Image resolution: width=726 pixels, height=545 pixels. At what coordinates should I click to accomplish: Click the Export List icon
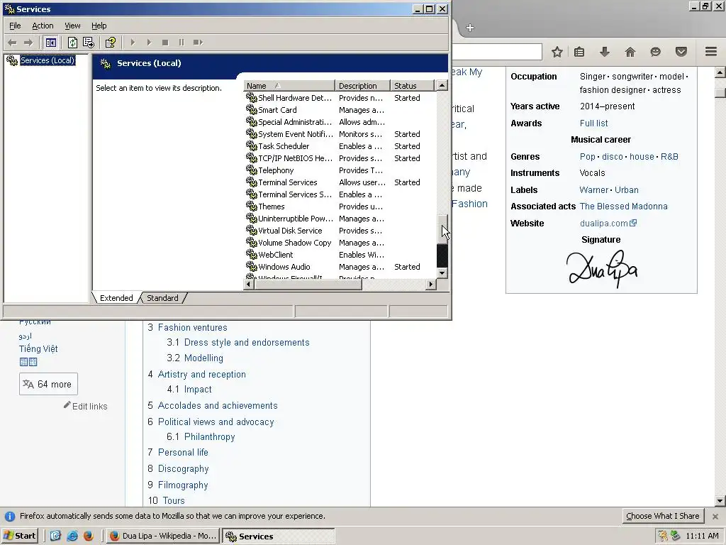click(x=89, y=43)
